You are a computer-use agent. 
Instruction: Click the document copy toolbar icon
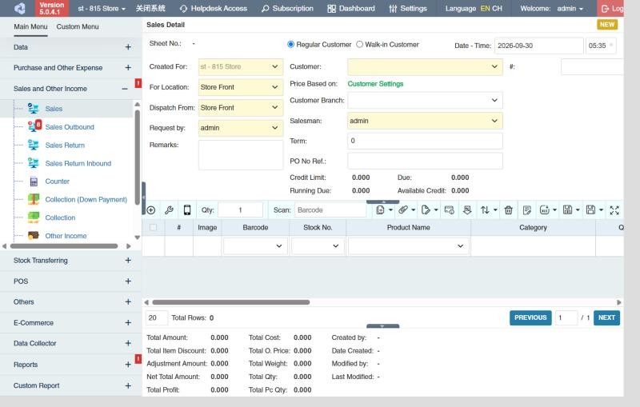click(x=381, y=210)
